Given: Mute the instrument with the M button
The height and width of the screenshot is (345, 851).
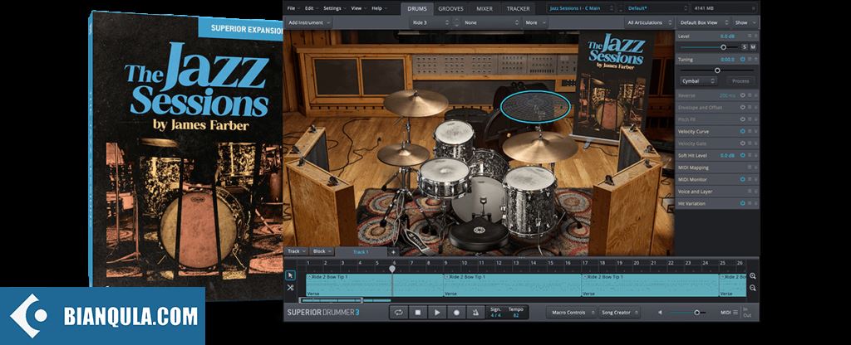Looking at the screenshot, I should pyautogui.click(x=753, y=47).
